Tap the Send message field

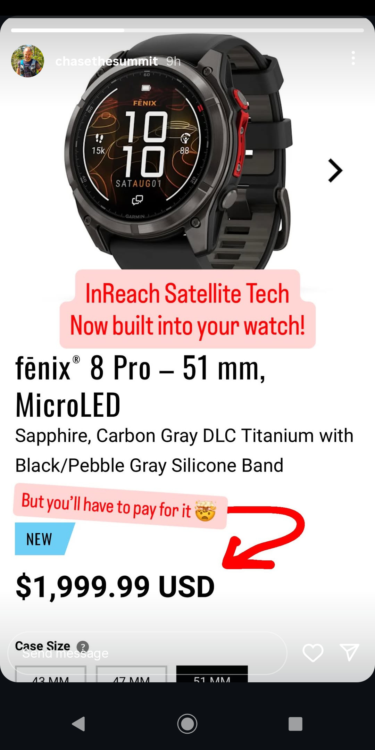coord(147,653)
